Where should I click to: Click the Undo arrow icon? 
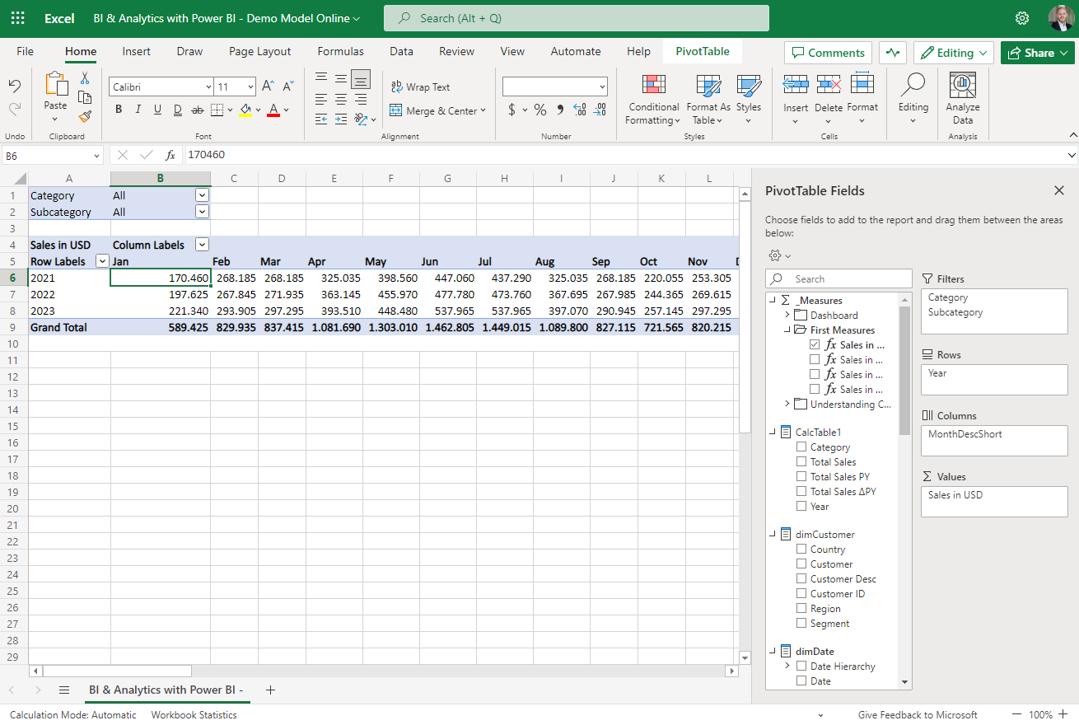tap(14, 86)
